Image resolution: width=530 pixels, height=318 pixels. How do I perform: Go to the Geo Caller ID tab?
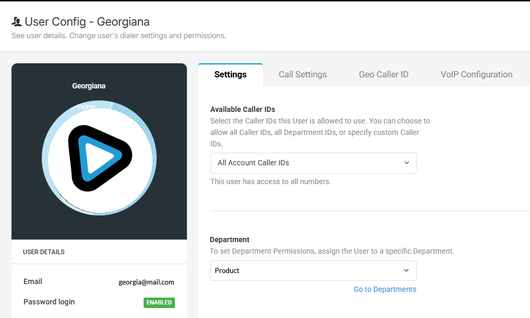[x=383, y=74]
